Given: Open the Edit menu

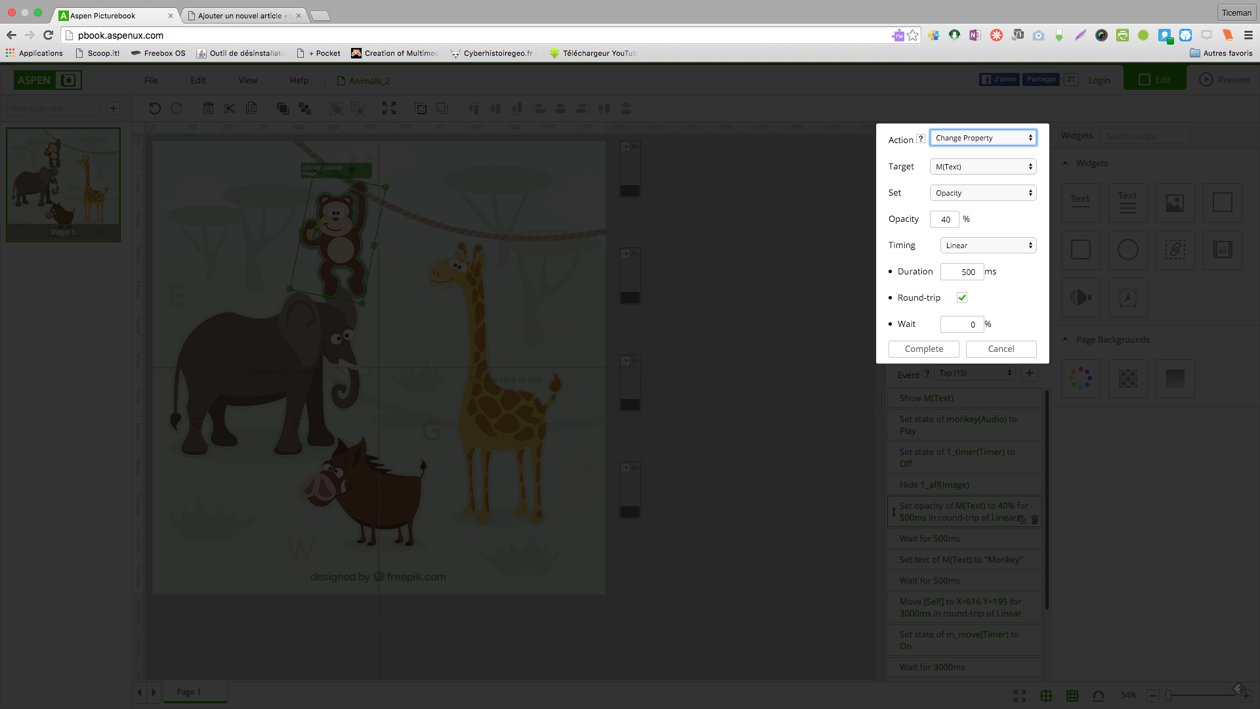Looking at the screenshot, I should (x=198, y=80).
